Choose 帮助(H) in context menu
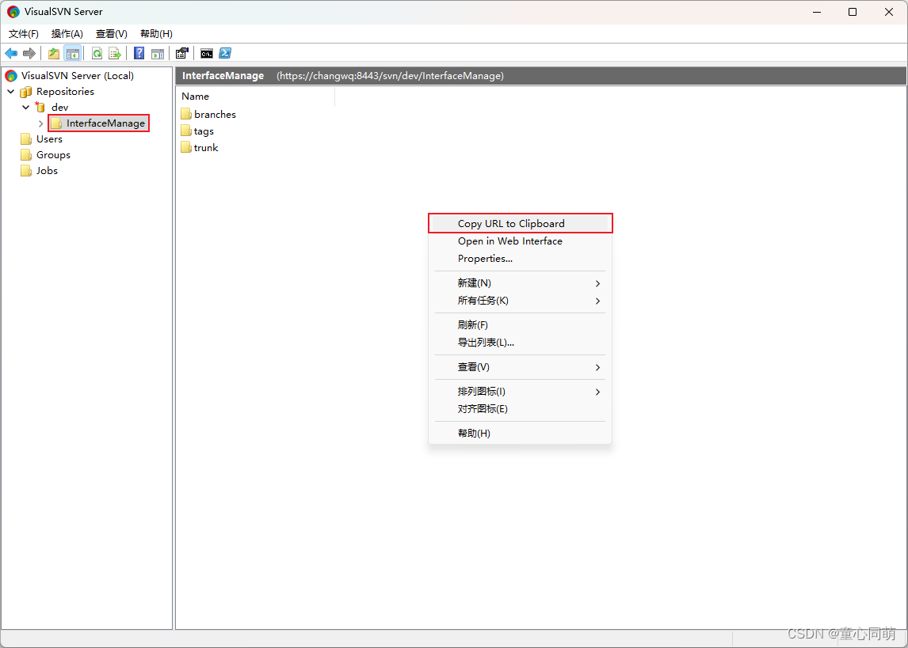The image size is (908, 648). point(520,433)
